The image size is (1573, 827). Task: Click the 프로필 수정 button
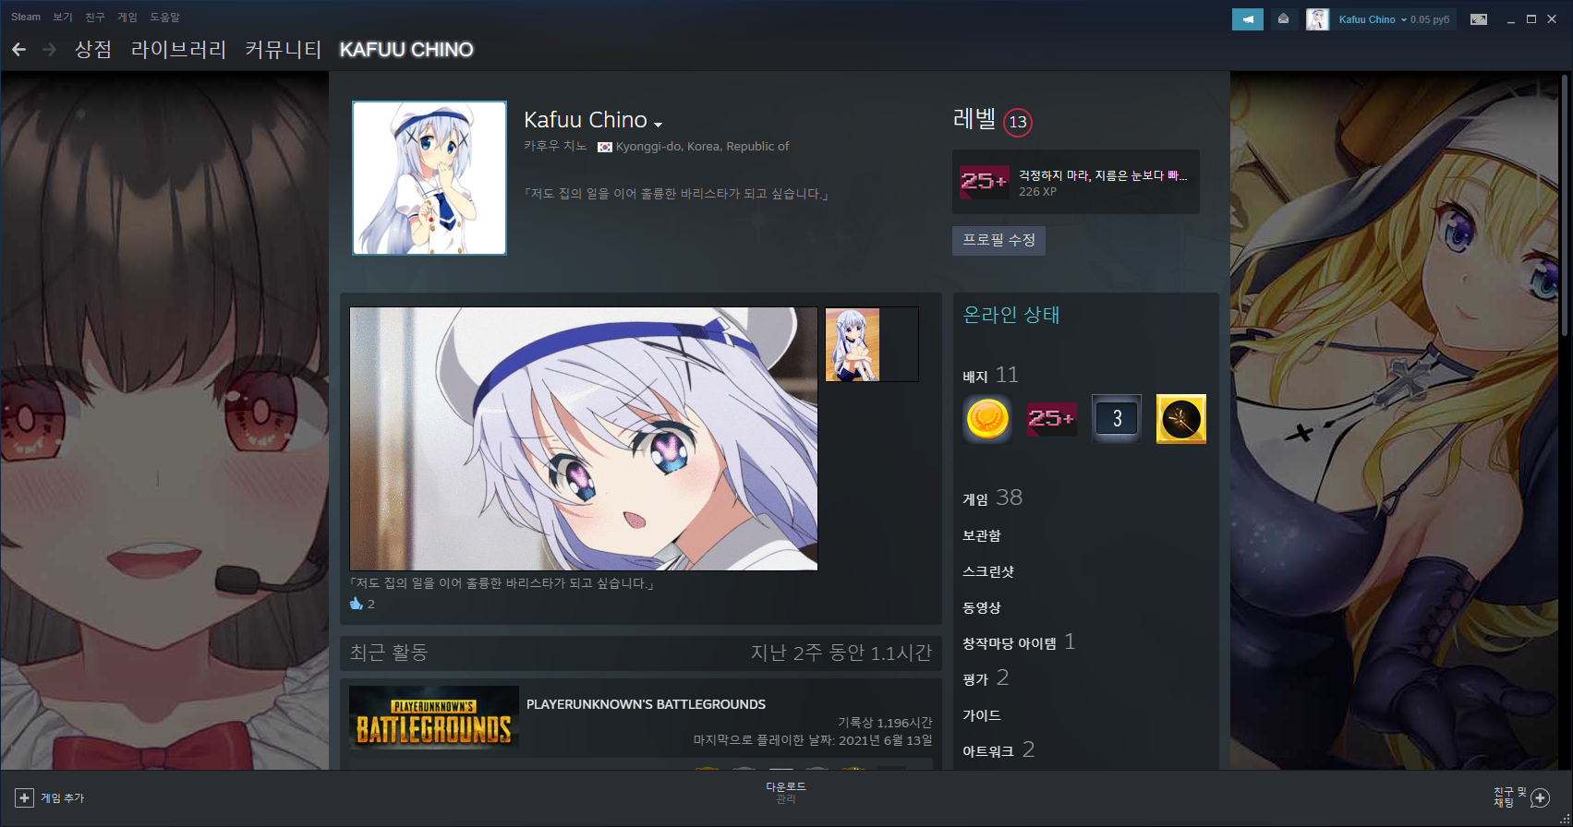point(998,241)
